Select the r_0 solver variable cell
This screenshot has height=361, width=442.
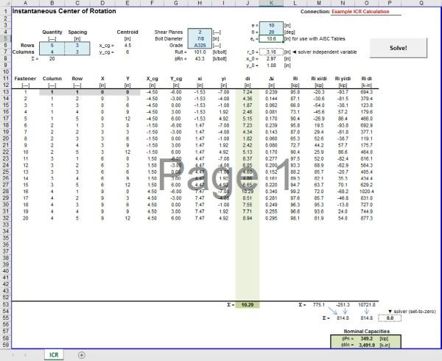[x=271, y=52]
